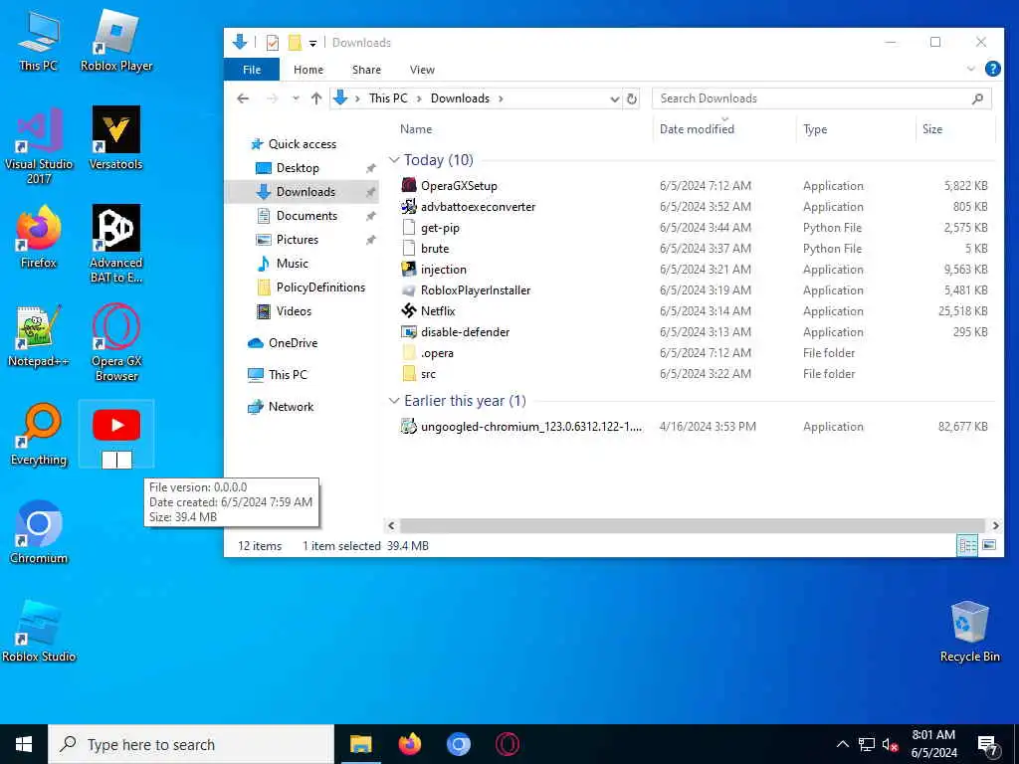Screen dimensions: 1019x764
Task: Click the taskbar search box
Action: click(191, 744)
